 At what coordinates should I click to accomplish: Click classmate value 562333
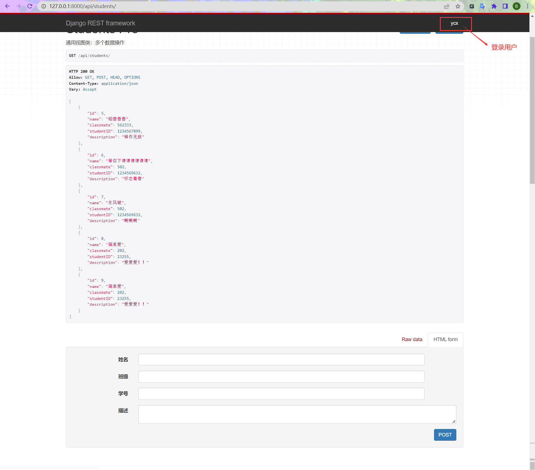(124, 125)
